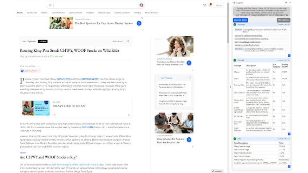Open the Markets tab

pos(44,13)
